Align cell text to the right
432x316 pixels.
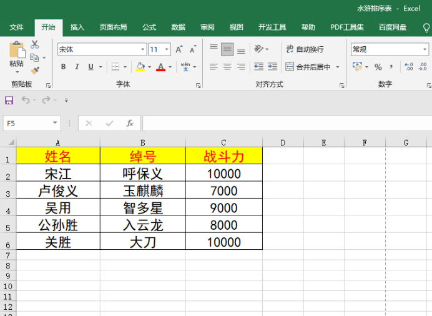(x=241, y=67)
